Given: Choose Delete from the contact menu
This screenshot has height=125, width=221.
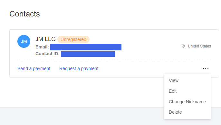Looking at the screenshot, I should [x=175, y=112].
